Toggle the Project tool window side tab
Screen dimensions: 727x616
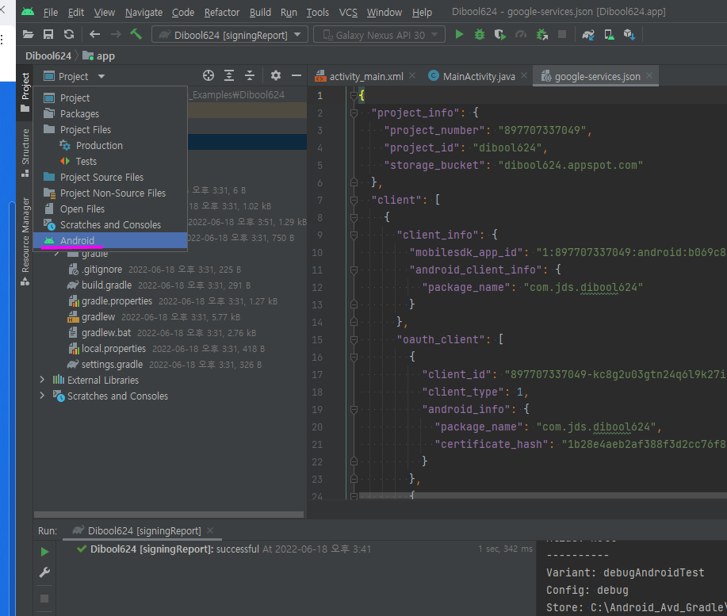(25, 92)
